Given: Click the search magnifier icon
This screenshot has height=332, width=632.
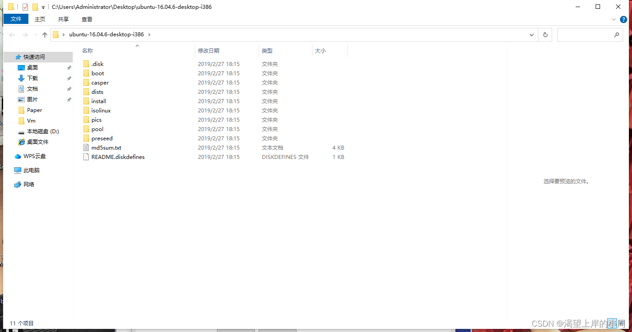Looking at the screenshot, I should coord(616,35).
